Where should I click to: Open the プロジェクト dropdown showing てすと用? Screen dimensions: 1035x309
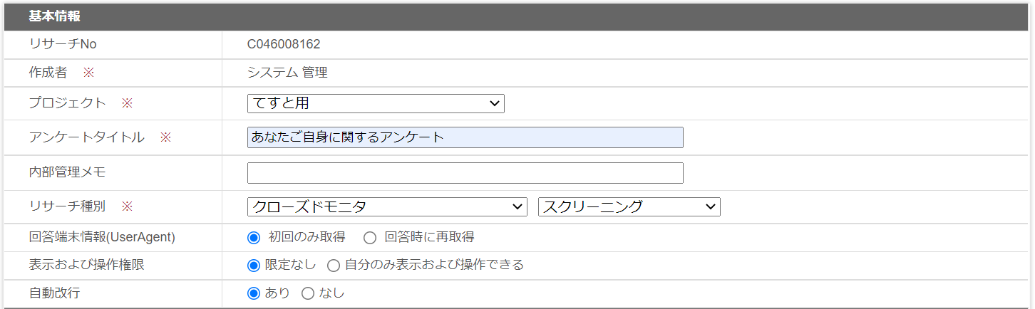point(376,103)
